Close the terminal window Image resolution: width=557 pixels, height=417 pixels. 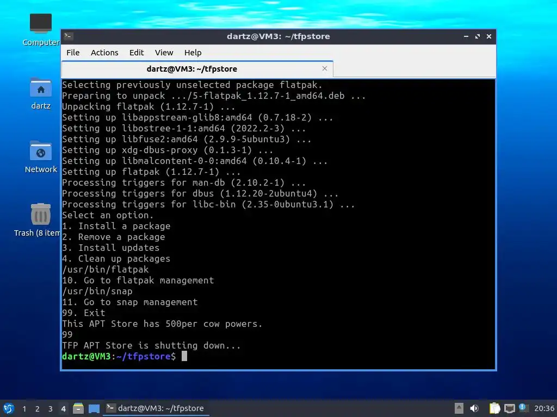489,36
